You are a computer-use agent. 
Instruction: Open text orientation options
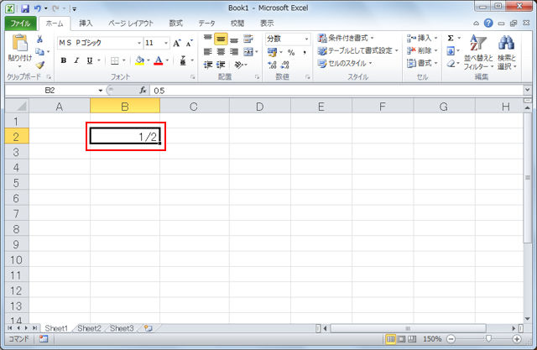[239, 65]
